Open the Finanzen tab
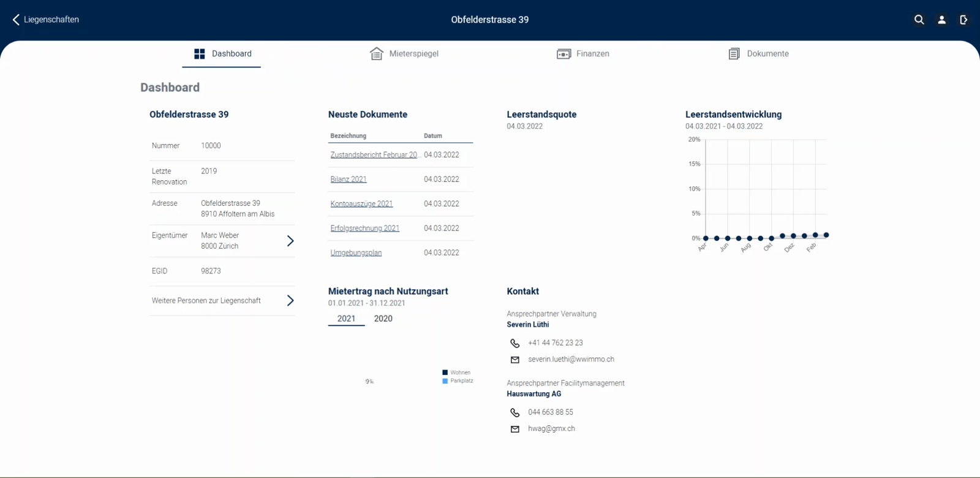 [583, 54]
